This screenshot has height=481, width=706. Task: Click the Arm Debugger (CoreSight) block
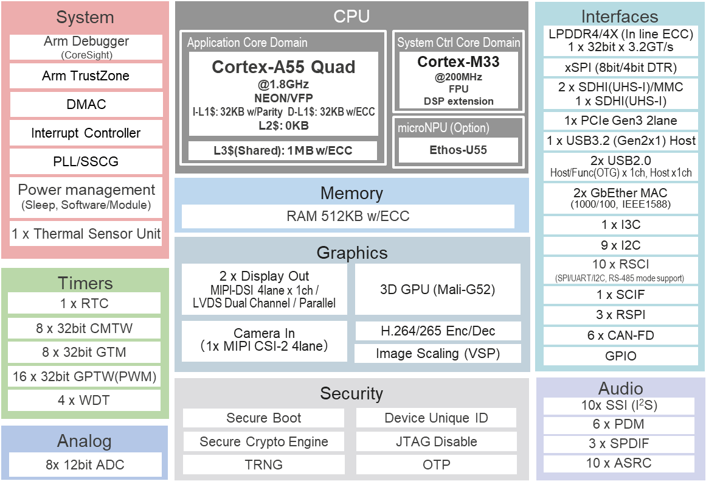point(86,47)
